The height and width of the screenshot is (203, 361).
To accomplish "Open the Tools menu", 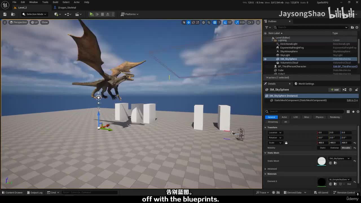I will 45,2.
